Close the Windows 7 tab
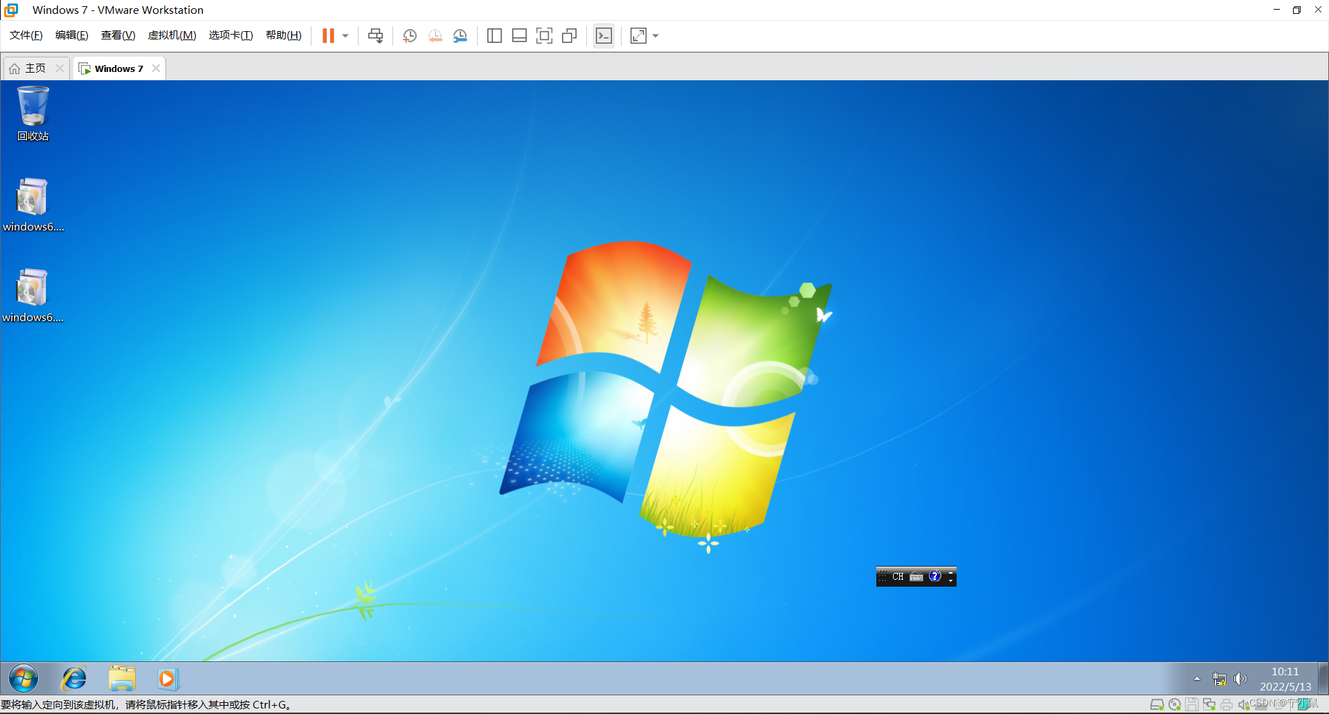The width and height of the screenshot is (1329, 714). 156,68
